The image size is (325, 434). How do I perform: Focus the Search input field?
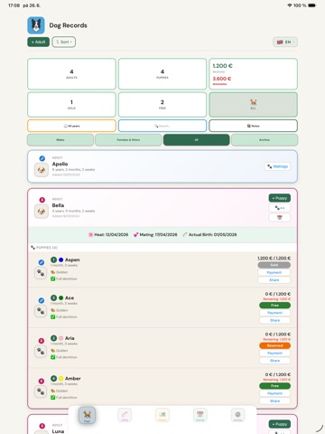point(162,126)
